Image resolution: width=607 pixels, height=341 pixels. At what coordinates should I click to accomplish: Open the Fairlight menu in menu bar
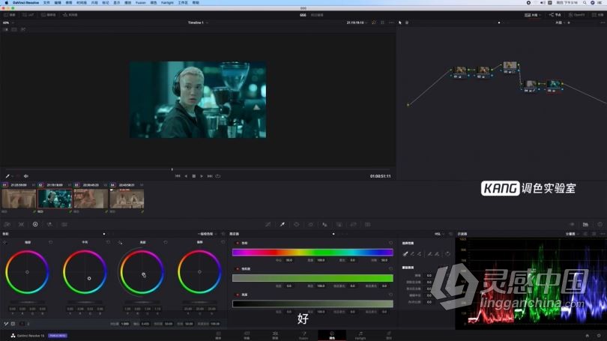(x=167, y=3)
